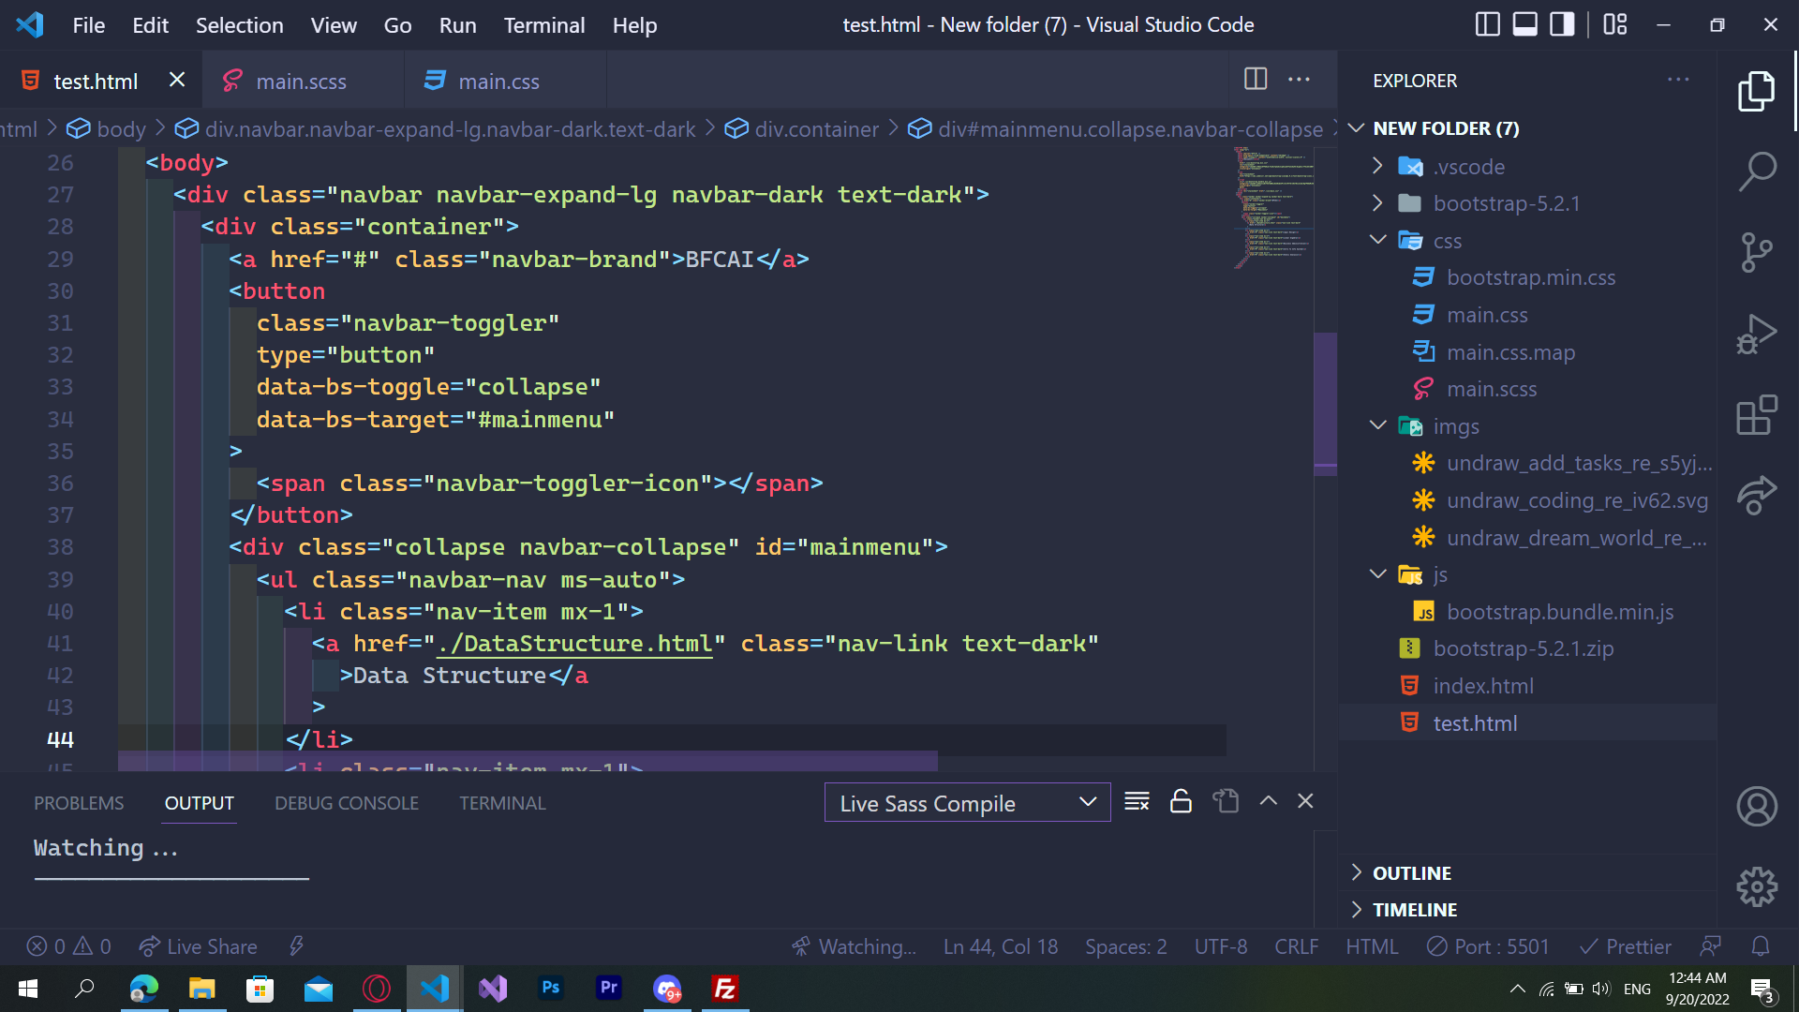1799x1012 pixels.
Task: Toggle the bottom Panel layout button
Action: click(1524, 24)
